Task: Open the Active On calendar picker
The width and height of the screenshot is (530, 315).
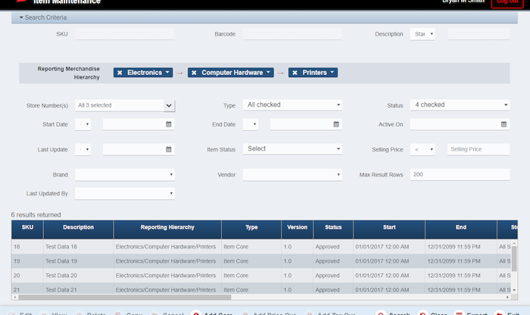Action: (503, 124)
